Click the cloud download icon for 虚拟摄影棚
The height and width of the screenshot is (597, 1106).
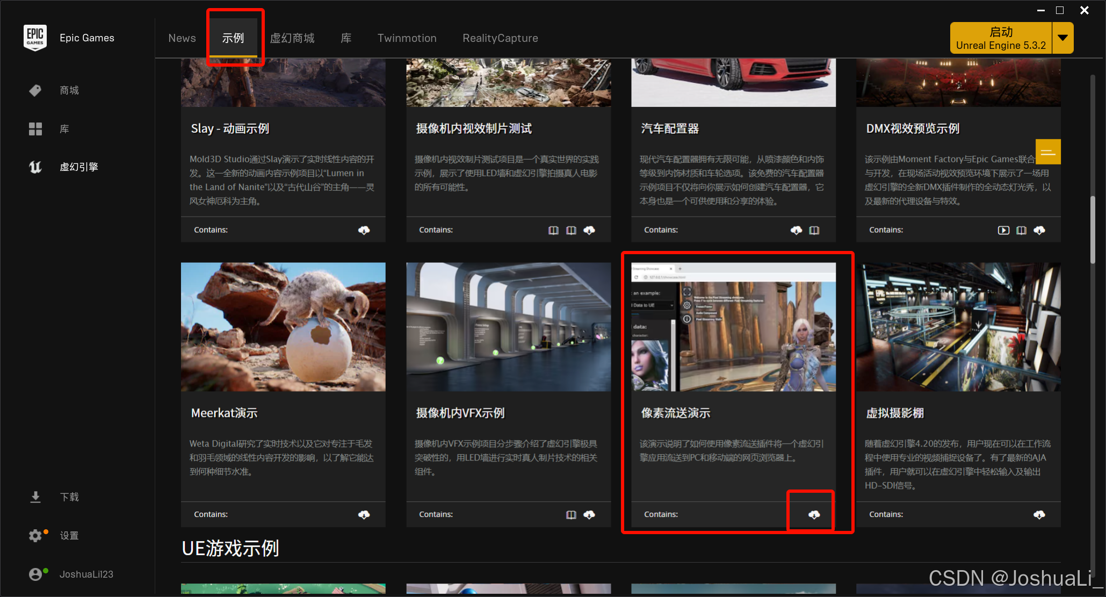point(1039,515)
